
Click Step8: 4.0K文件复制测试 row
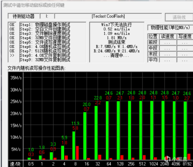click(x=45, y=55)
